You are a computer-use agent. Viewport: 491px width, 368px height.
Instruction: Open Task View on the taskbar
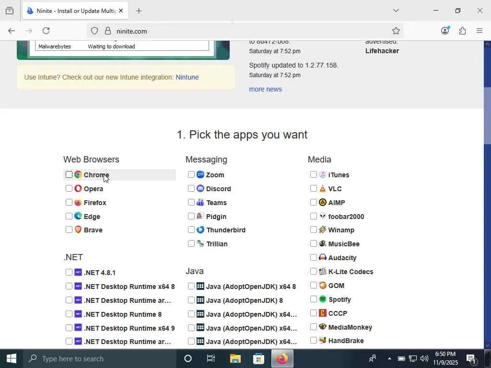point(211,358)
